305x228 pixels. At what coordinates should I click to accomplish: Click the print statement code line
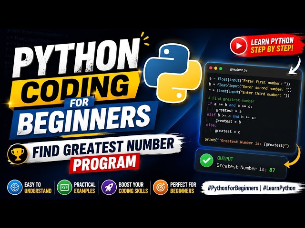click(247, 142)
